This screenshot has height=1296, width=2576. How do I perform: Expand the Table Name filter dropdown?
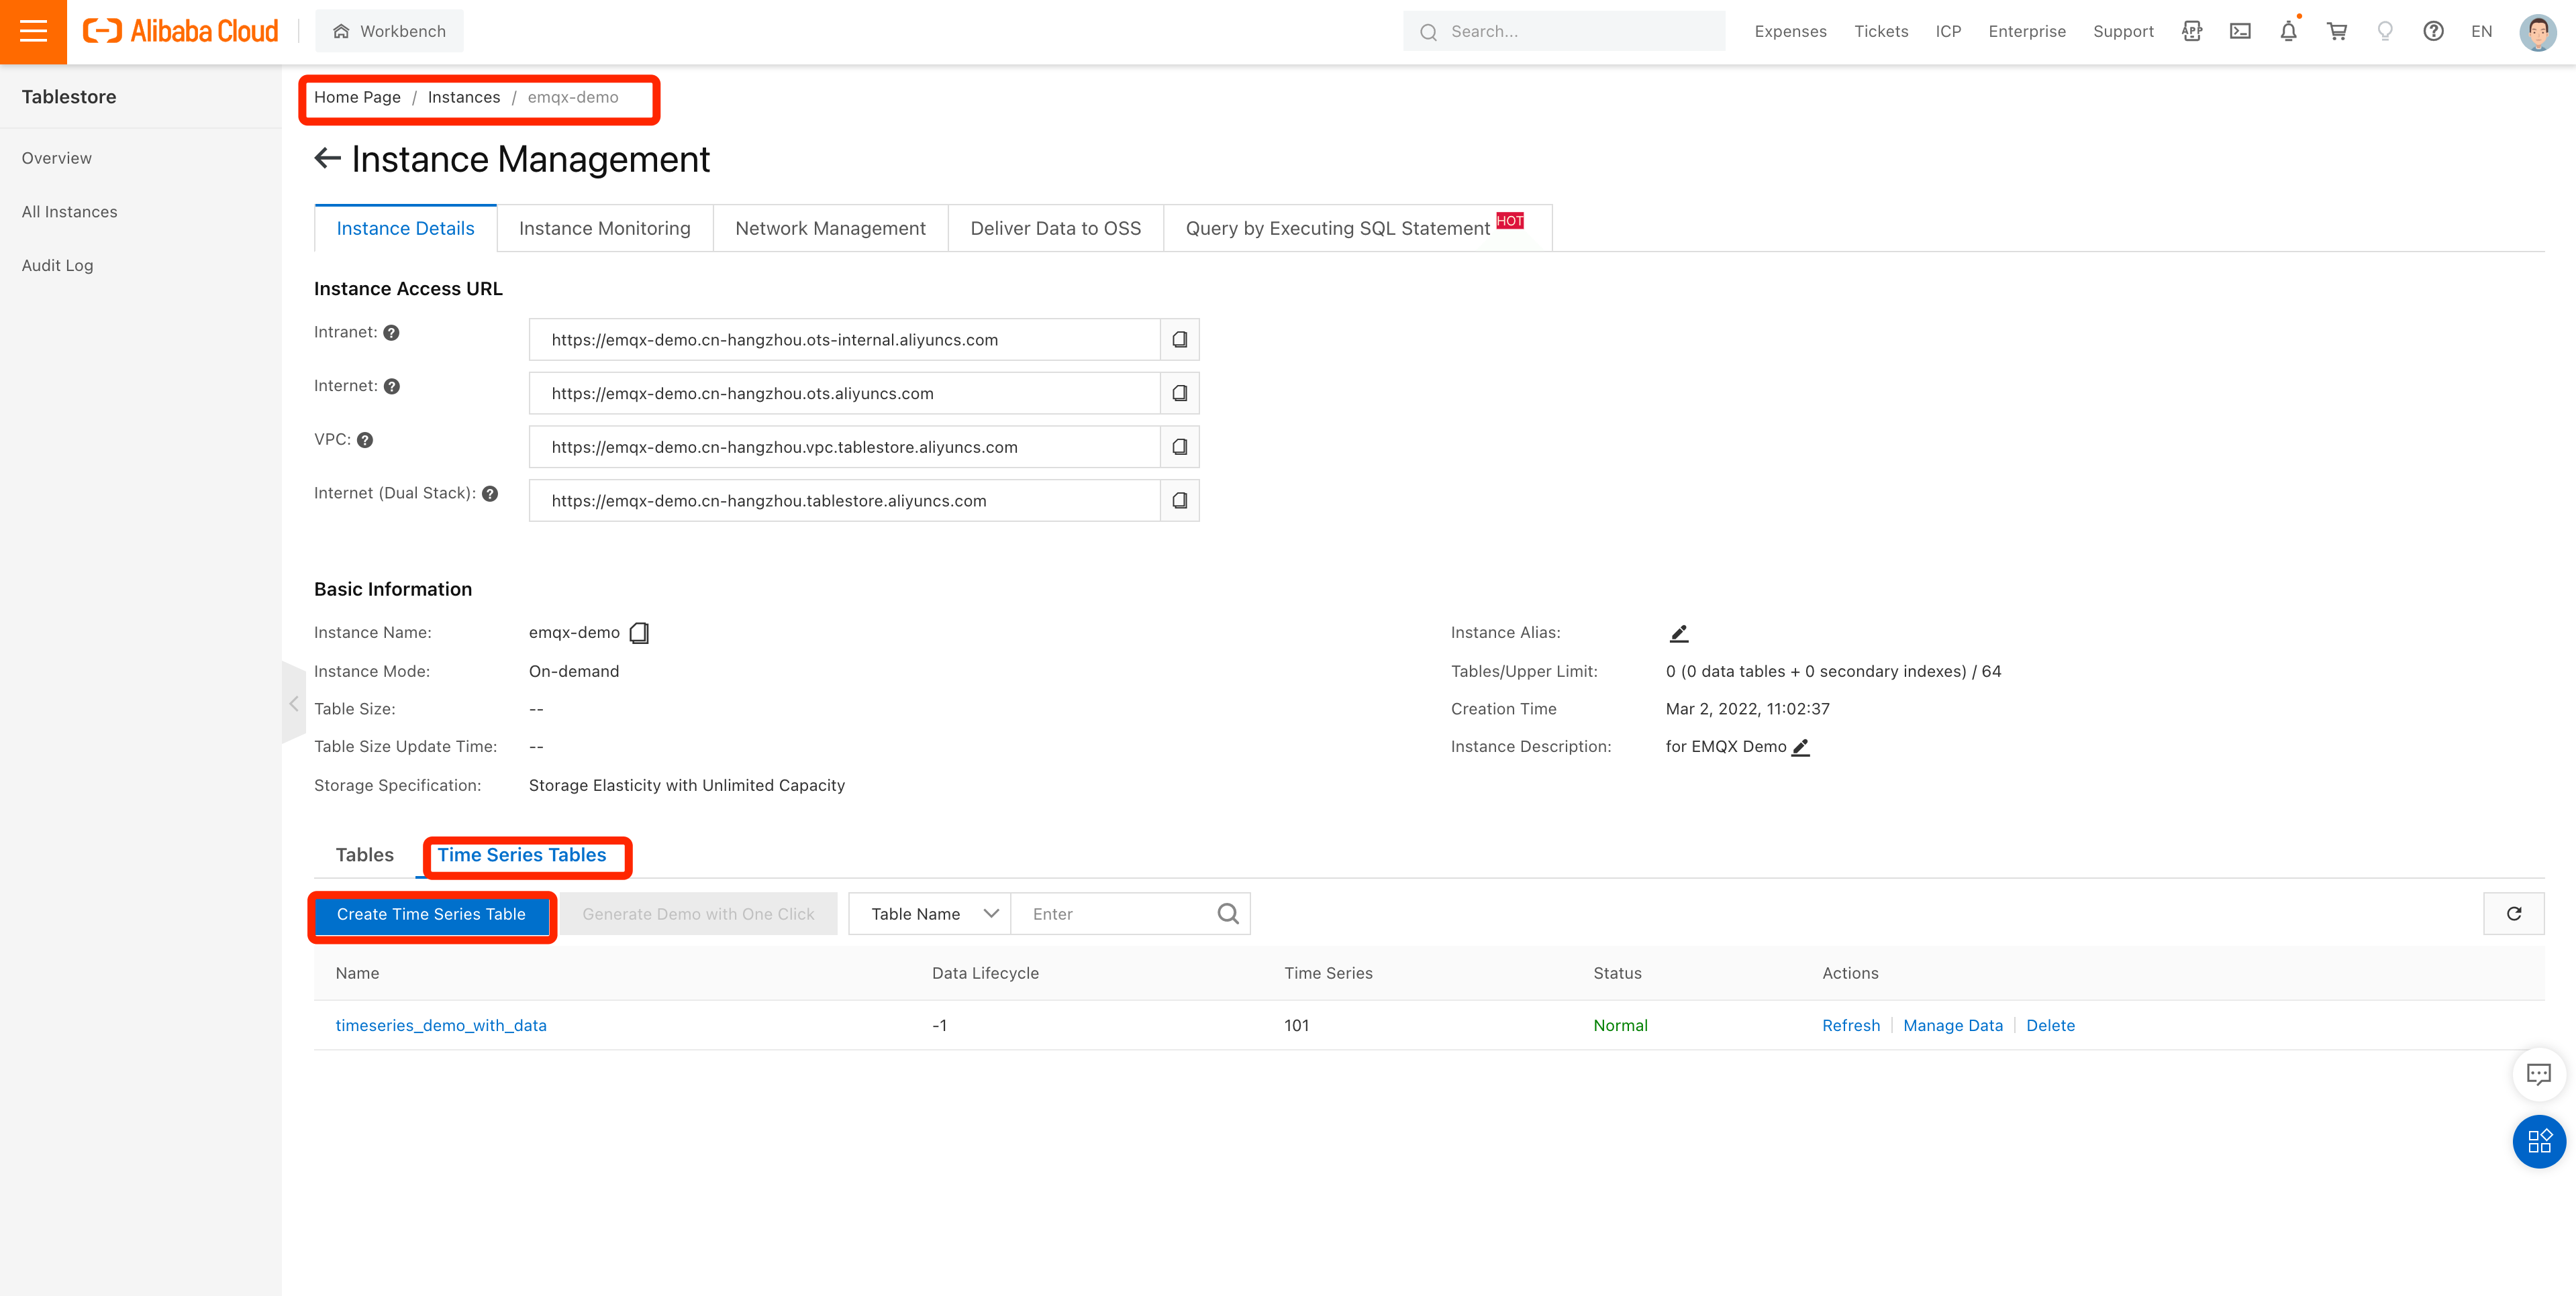pos(929,913)
